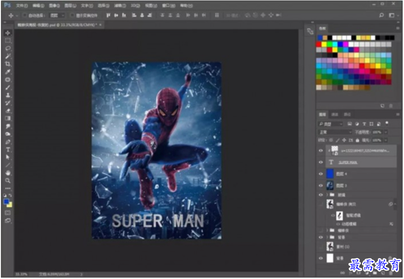Click the lock position icon in Layers

pos(344,140)
